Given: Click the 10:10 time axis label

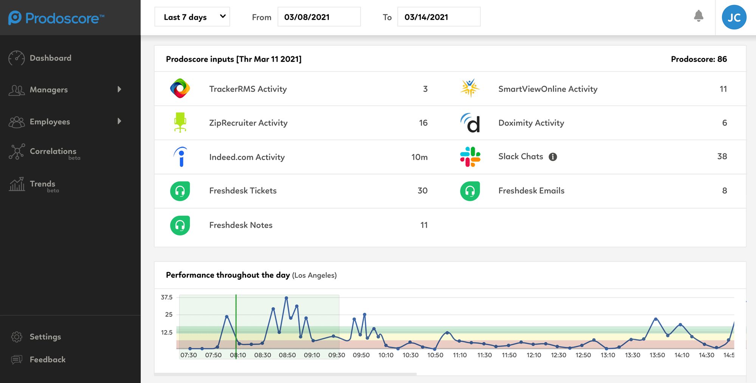Looking at the screenshot, I should [x=386, y=355].
